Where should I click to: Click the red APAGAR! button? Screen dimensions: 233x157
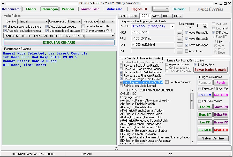(x=221, y=130)
